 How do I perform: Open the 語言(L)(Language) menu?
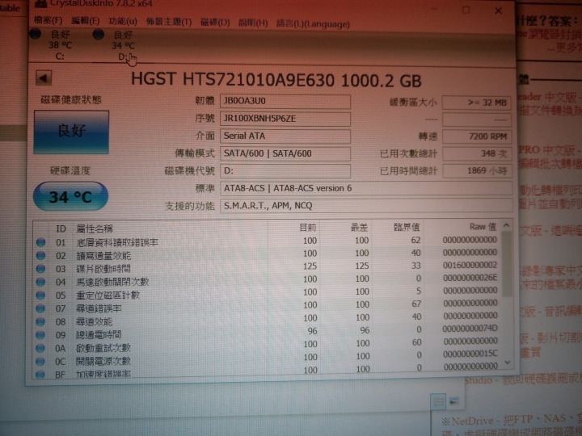click(313, 23)
